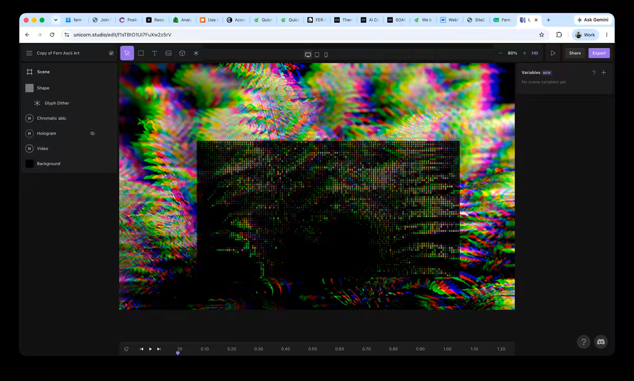Toggle HD quality mode

point(535,53)
